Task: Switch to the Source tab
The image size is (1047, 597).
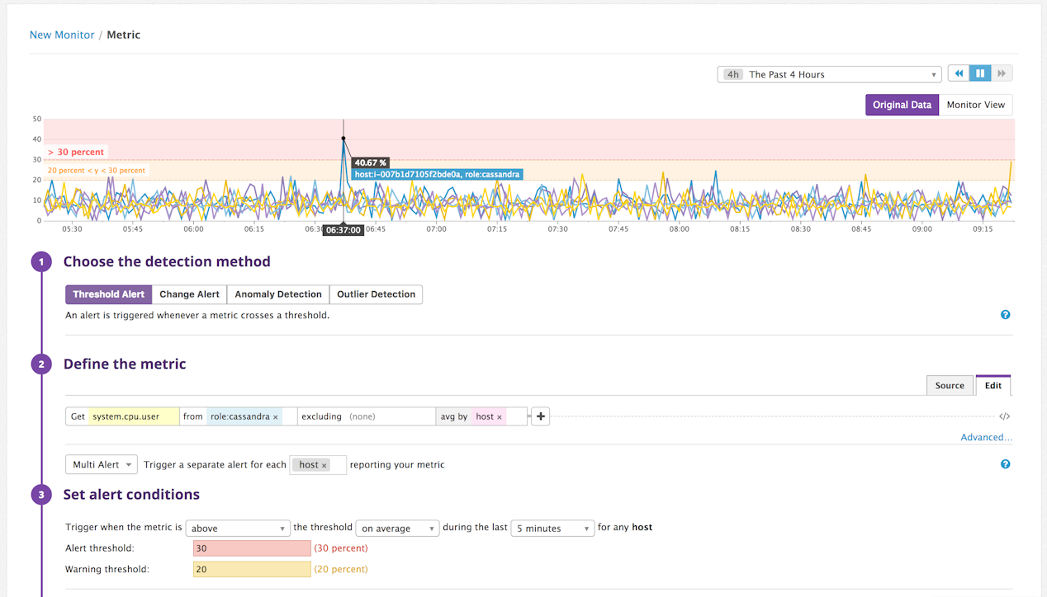Action: 950,385
